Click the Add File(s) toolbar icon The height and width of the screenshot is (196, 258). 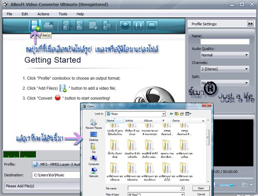pyautogui.click(x=35, y=25)
